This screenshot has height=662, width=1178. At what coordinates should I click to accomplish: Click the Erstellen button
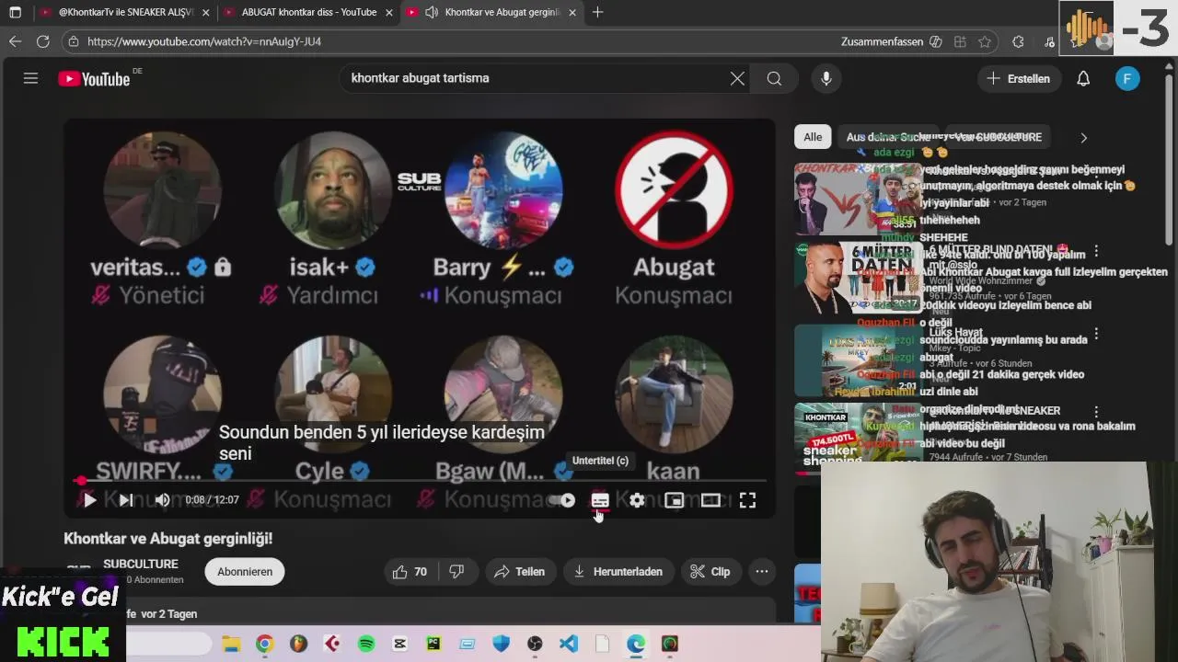[x=1018, y=78]
